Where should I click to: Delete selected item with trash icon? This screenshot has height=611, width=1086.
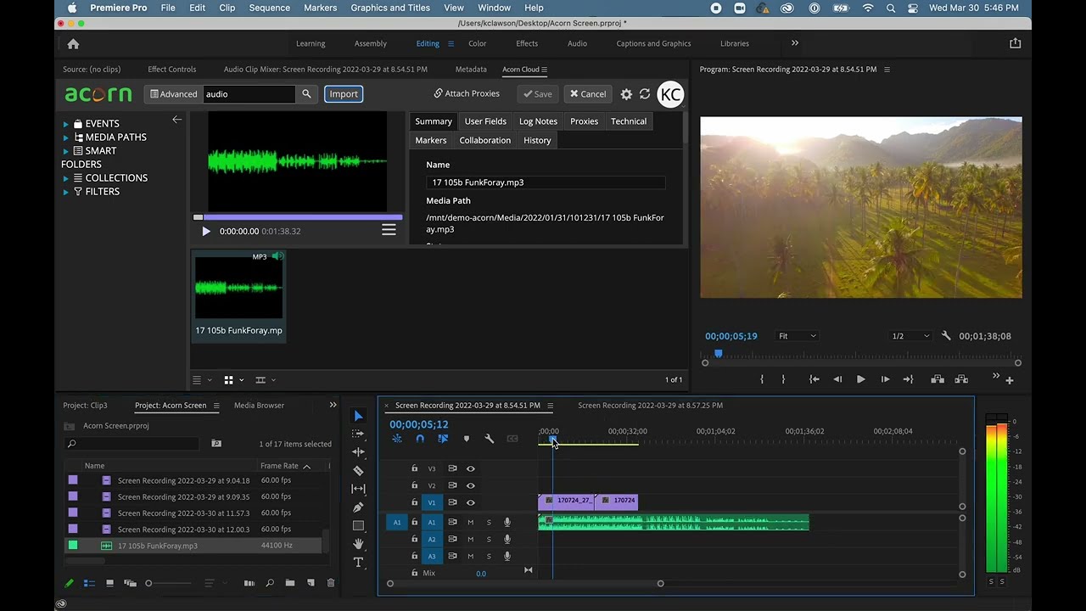click(331, 583)
